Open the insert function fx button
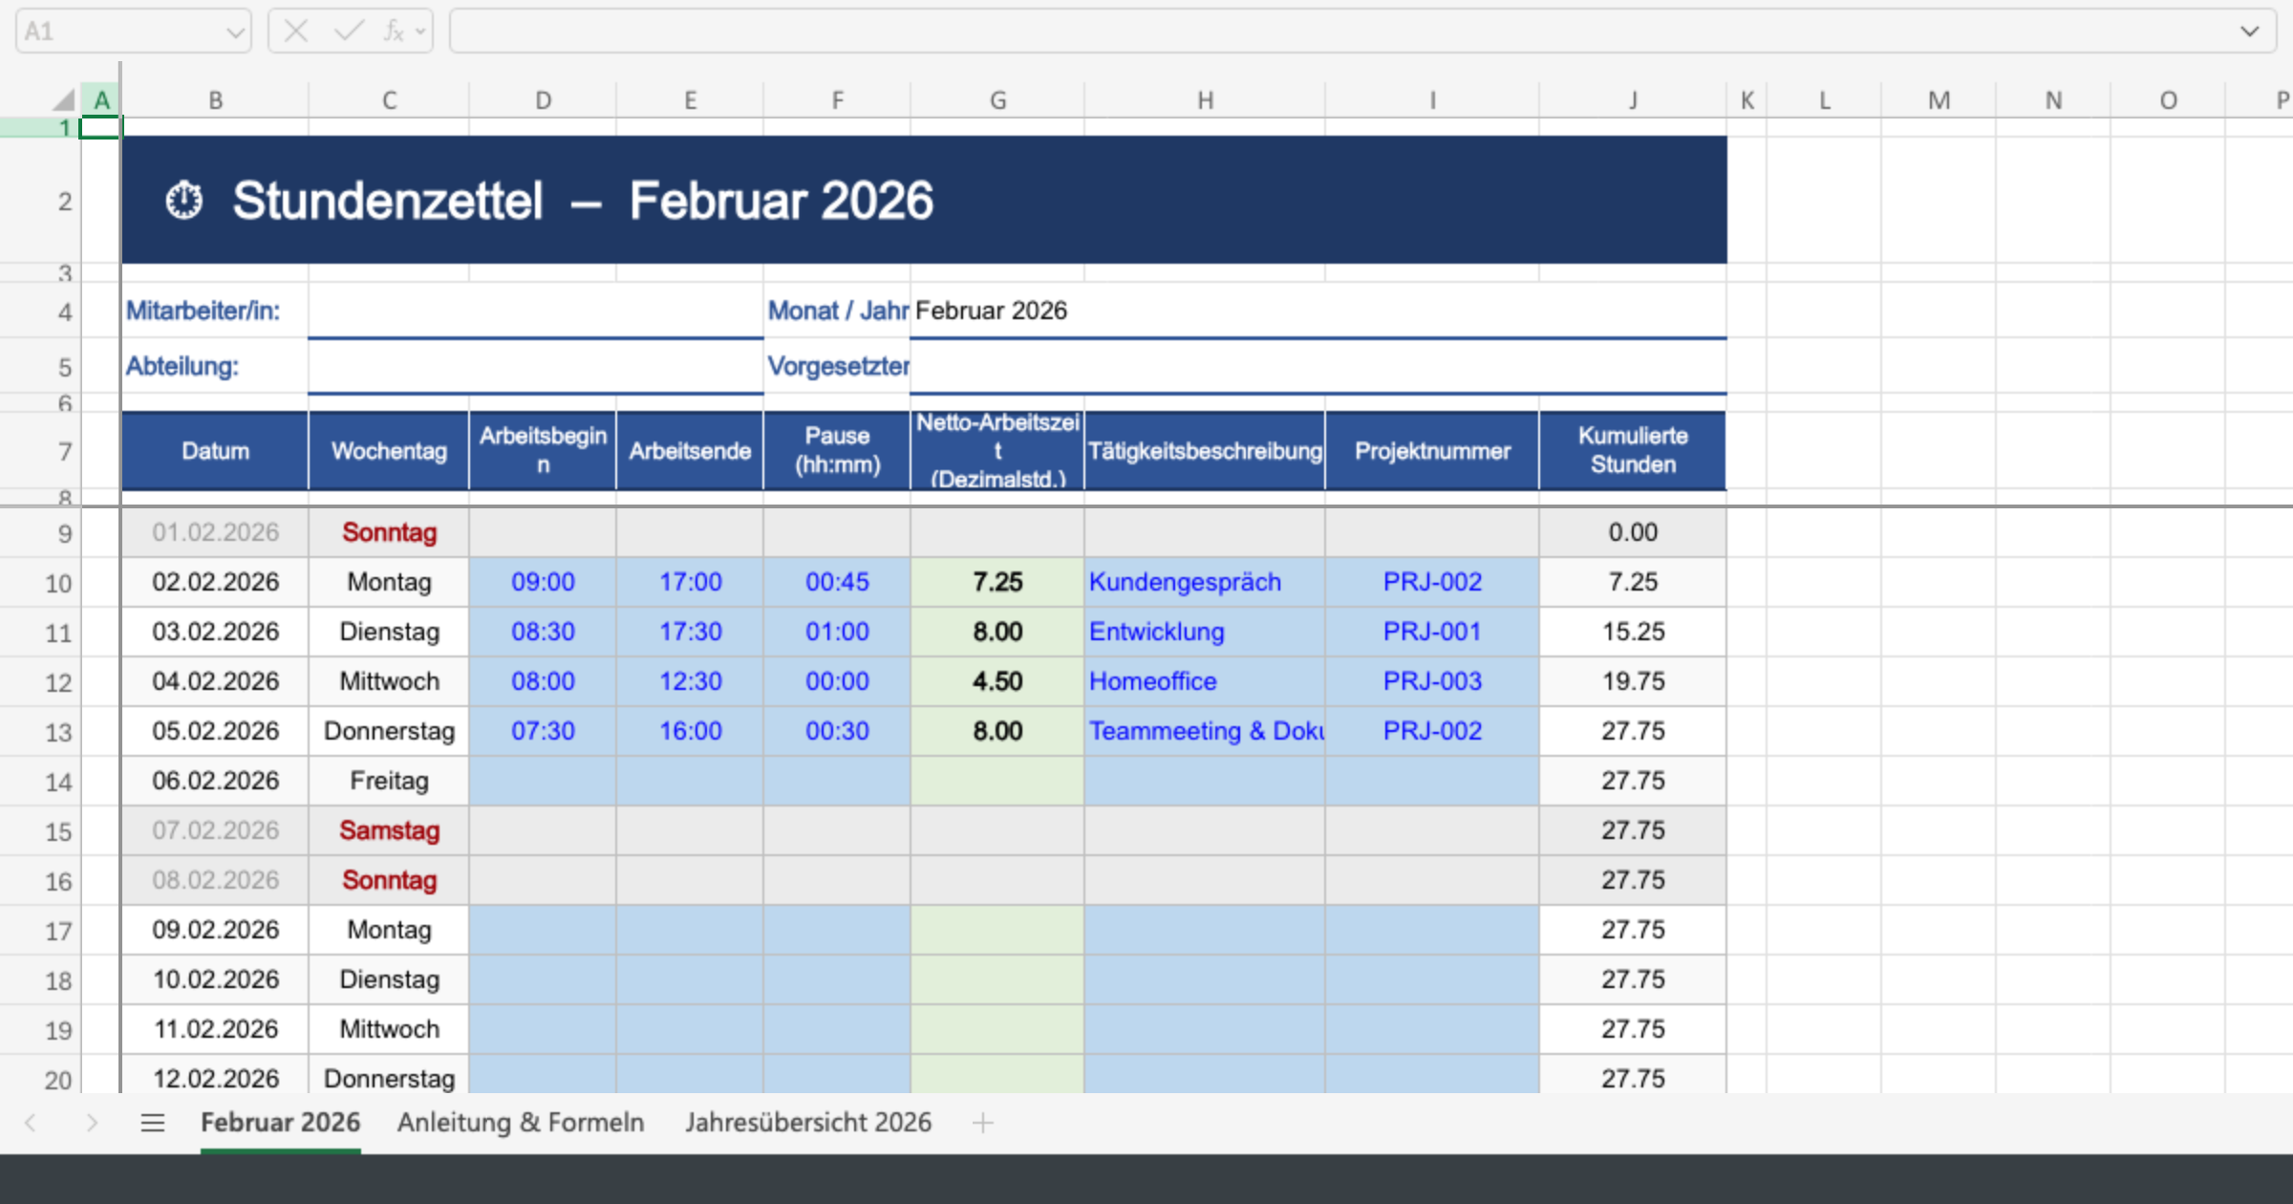This screenshot has height=1204, width=2293. 393,32
